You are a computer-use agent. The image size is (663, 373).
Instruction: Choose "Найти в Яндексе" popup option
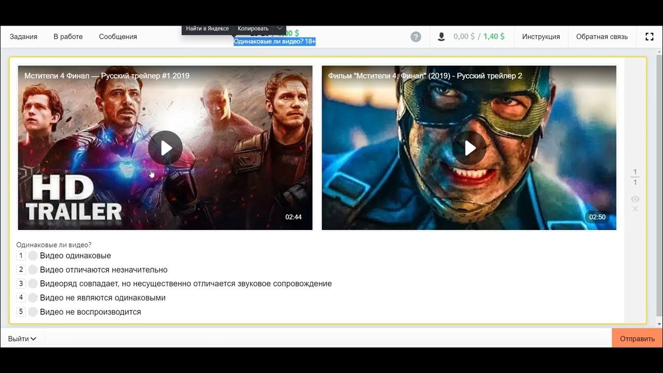coord(207,28)
